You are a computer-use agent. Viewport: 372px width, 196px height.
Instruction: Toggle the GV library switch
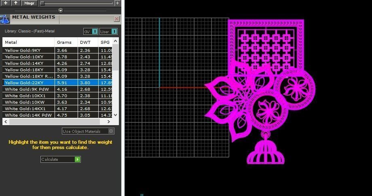click(x=91, y=31)
